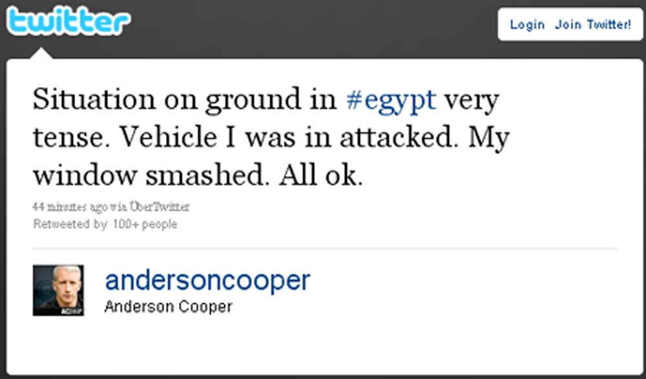View the 100+ people who retweeted

144,224
